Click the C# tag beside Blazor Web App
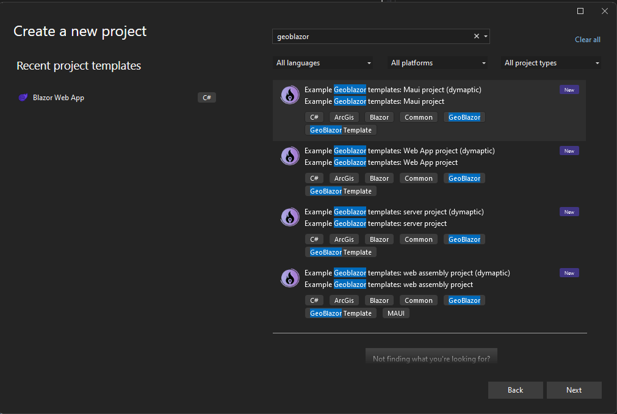Image resolution: width=617 pixels, height=414 pixels. click(x=206, y=97)
